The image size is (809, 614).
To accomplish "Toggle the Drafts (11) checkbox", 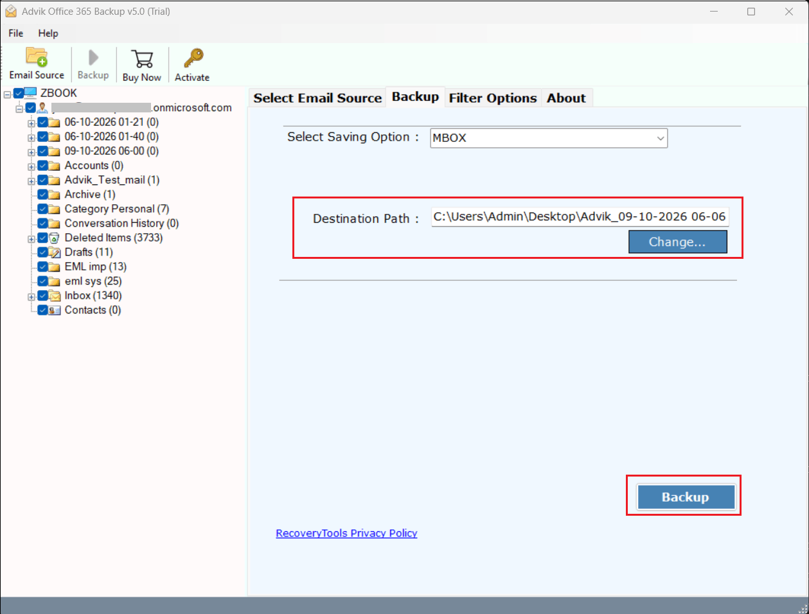I will 42,252.
